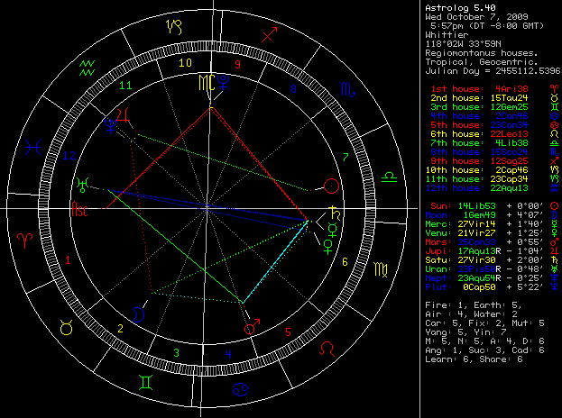
Task: Select the green Gemini glyph on the zodiac ring
Action: pos(144,381)
